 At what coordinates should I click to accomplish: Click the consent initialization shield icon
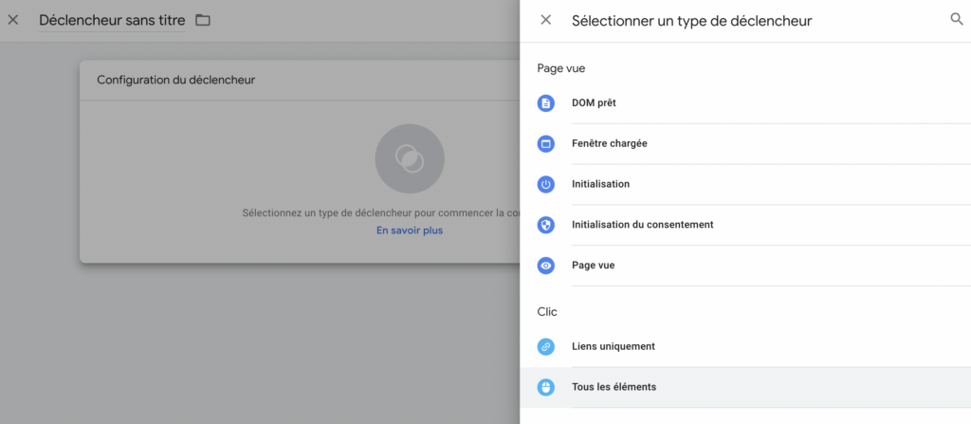(x=545, y=225)
